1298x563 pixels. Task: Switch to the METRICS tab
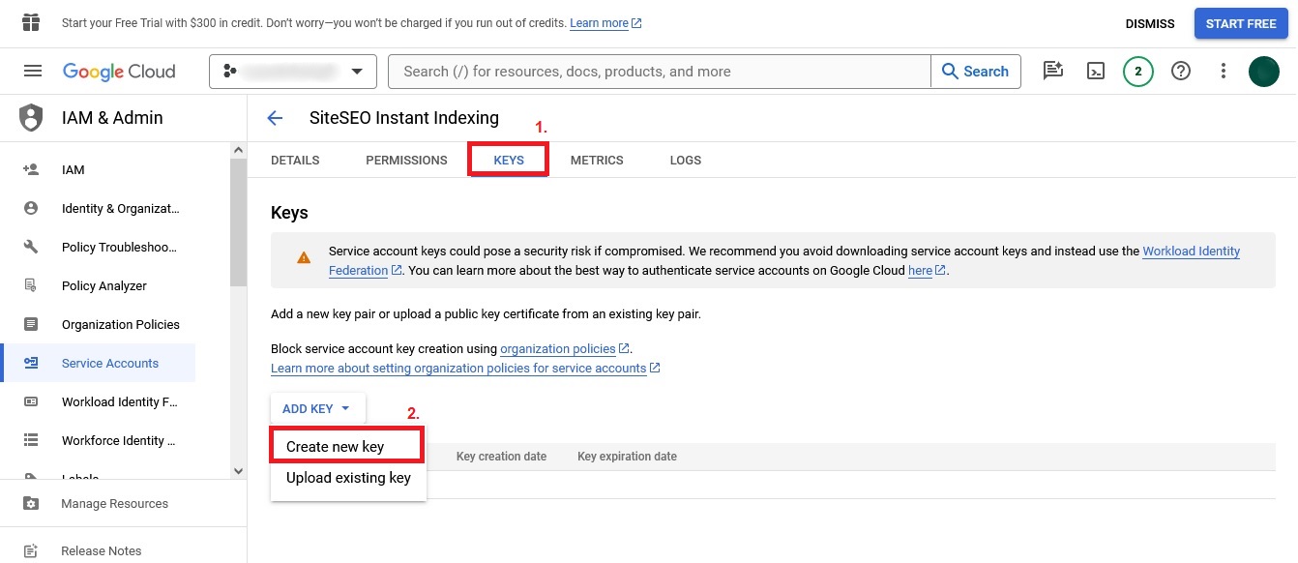click(597, 160)
